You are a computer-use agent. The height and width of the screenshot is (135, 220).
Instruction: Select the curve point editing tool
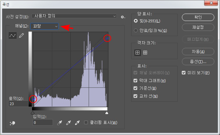13,35
